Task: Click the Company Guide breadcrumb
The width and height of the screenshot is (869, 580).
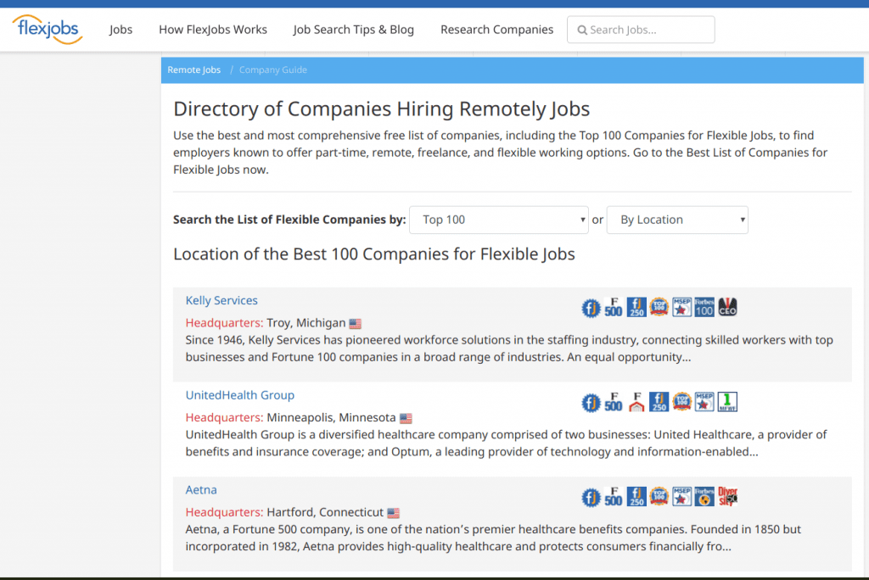Action: pyautogui.click(x=273, y=70)
